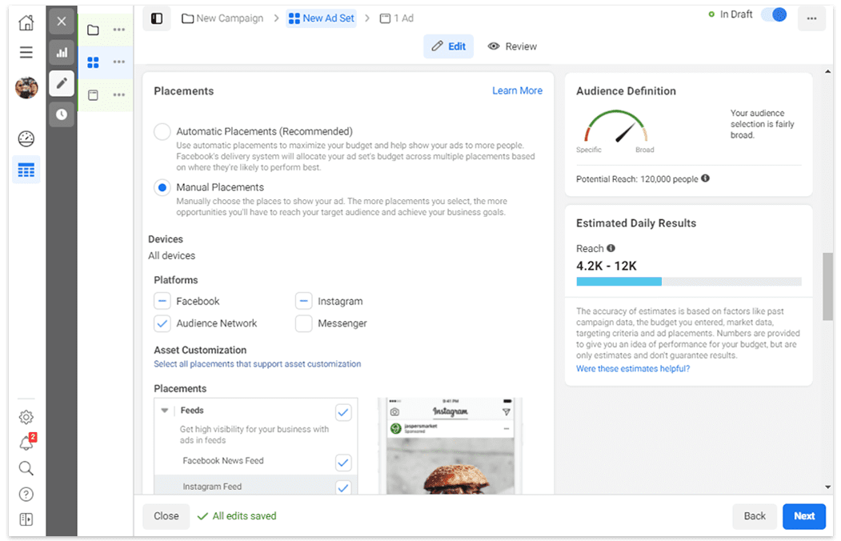This screenshot has height=541, width=841.
Task: Toggle the In Draft switch
Action: [x=772, y=14]
